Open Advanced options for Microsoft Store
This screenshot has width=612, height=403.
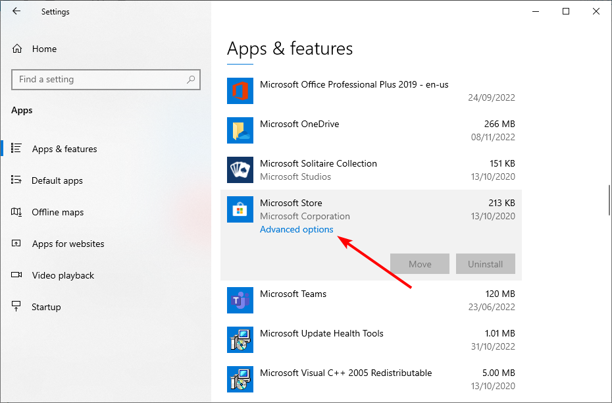pos(297,229)
